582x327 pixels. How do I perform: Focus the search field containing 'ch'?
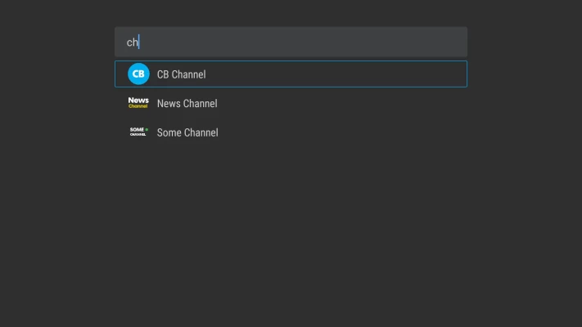(x=291, y=42)
